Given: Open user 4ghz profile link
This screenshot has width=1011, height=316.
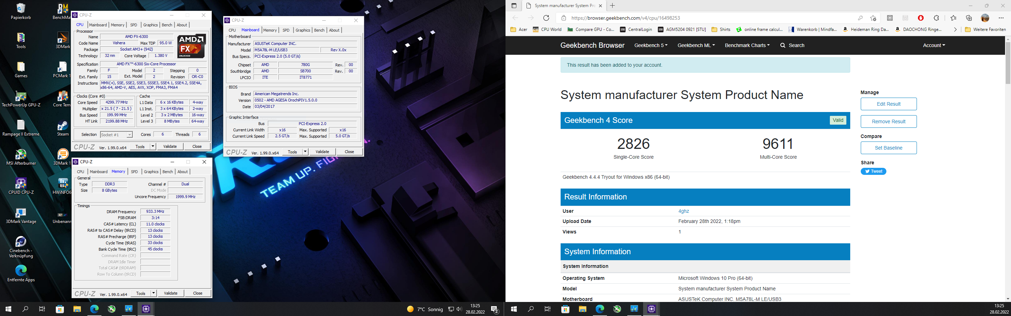Looking at the screenshot, I should click(683, 211).
